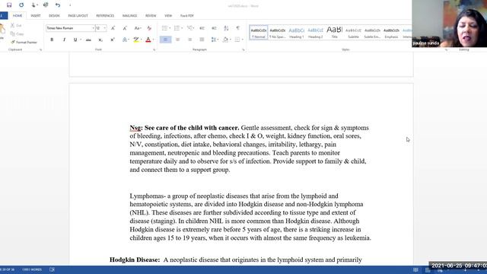487x274 pixels.
Task: Apply subscript formatting
Action: [100, 40]
